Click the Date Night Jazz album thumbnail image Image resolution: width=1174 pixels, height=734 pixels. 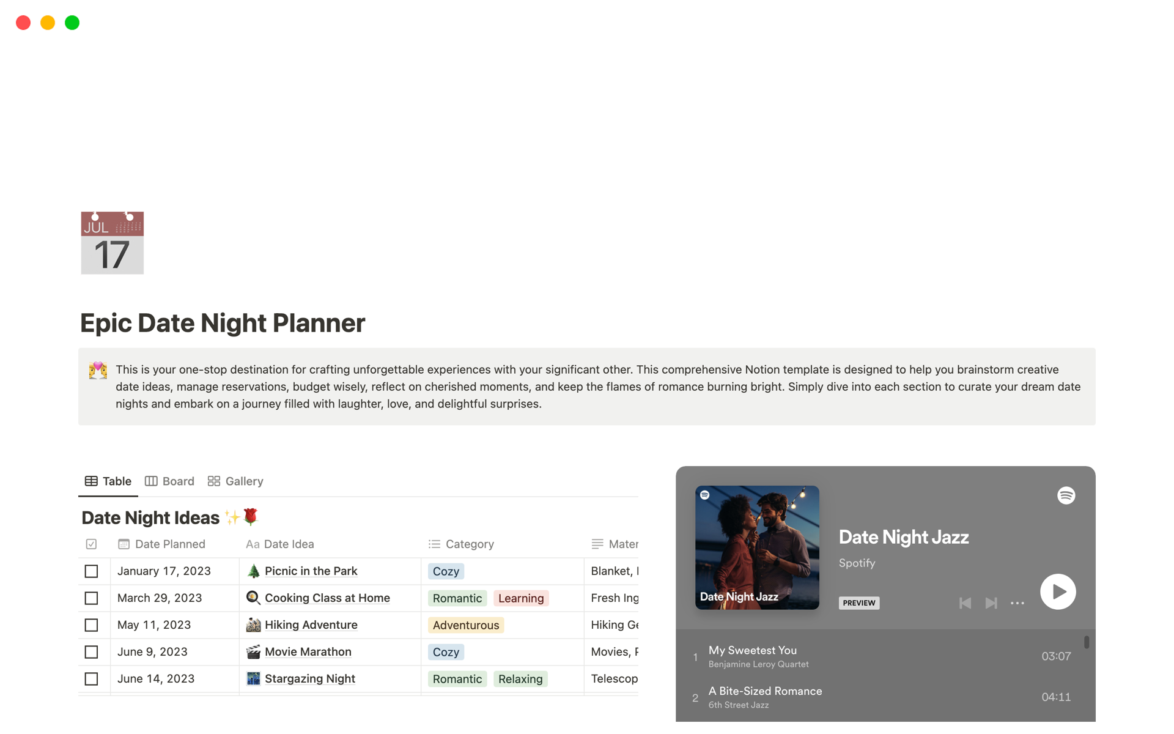[x=755, y=547]
